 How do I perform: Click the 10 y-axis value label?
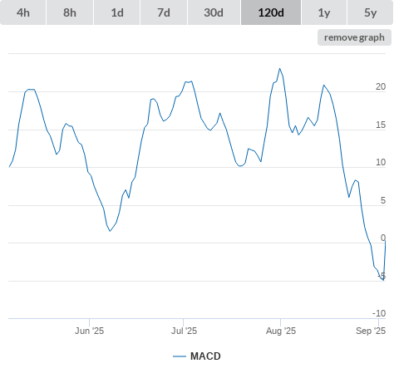pos(381,163)
